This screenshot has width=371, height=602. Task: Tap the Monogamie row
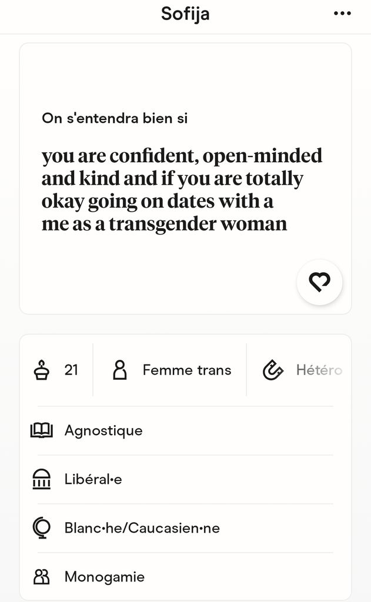pos(185,577)
